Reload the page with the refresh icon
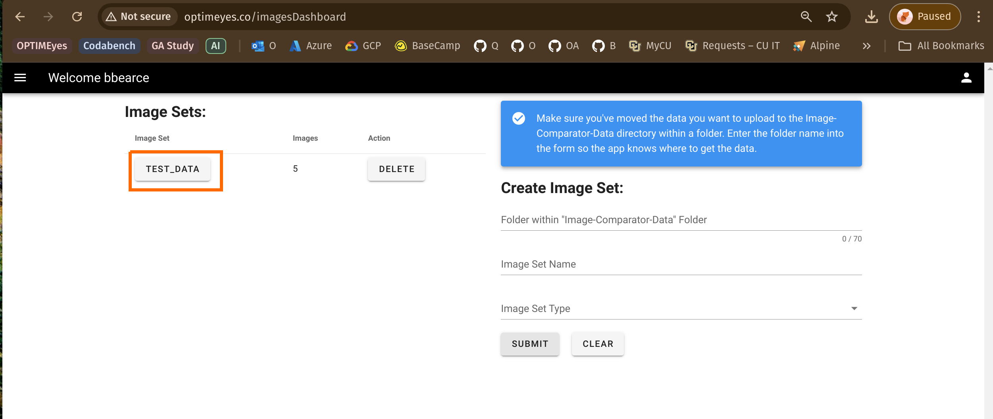 (77, 17)
